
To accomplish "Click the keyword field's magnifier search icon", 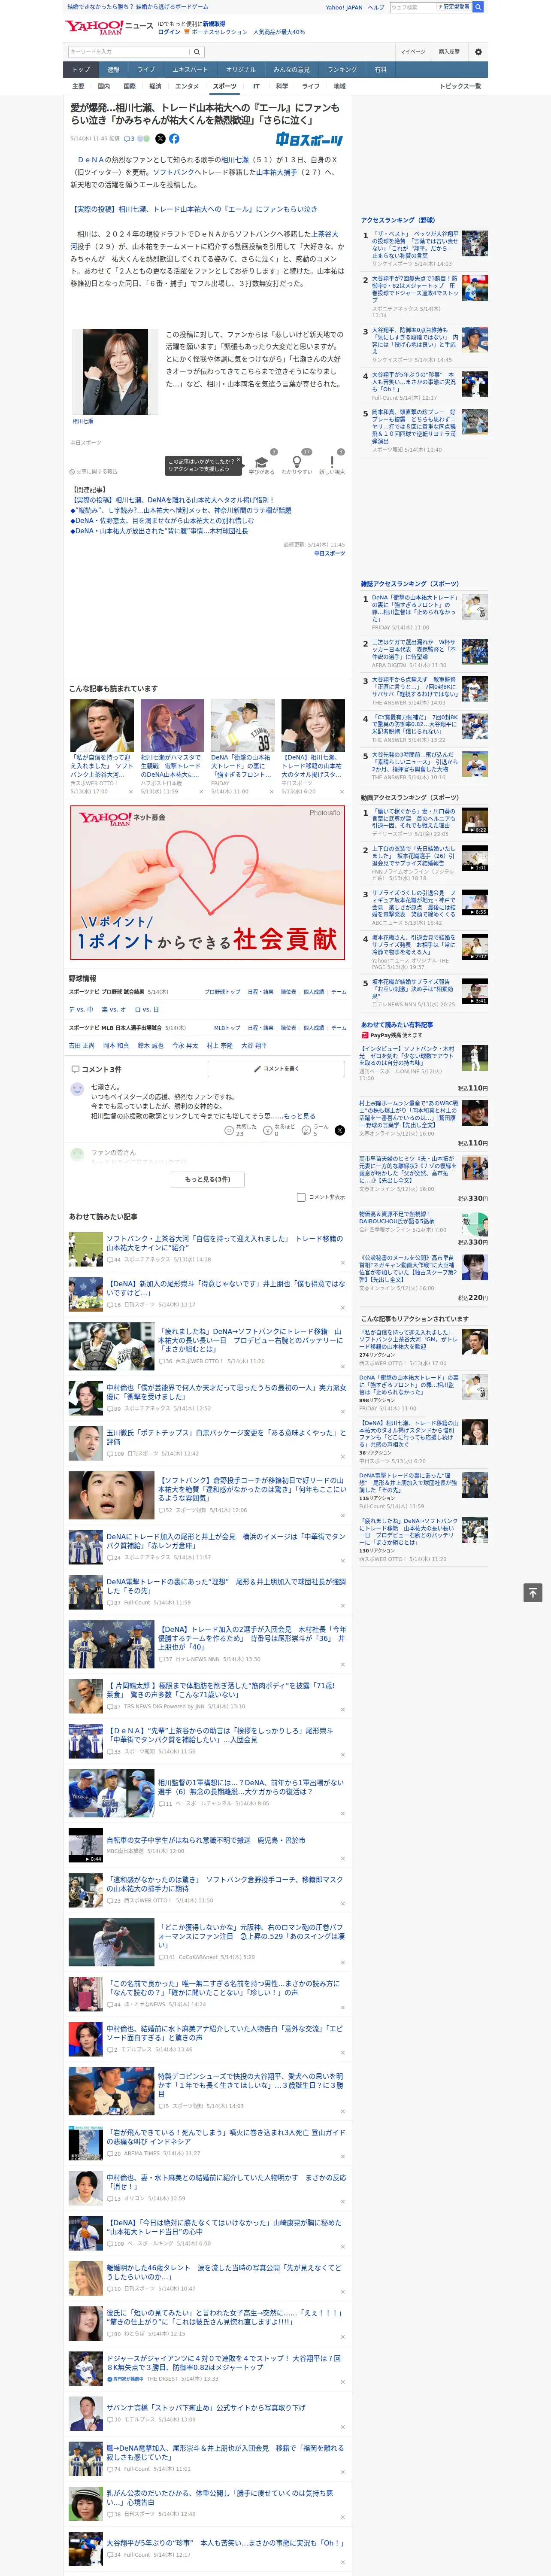I will tap(197, 52).
